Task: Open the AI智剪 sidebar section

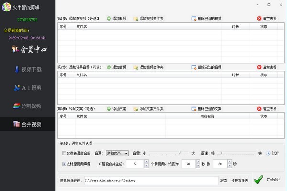Action: point(28,88)
